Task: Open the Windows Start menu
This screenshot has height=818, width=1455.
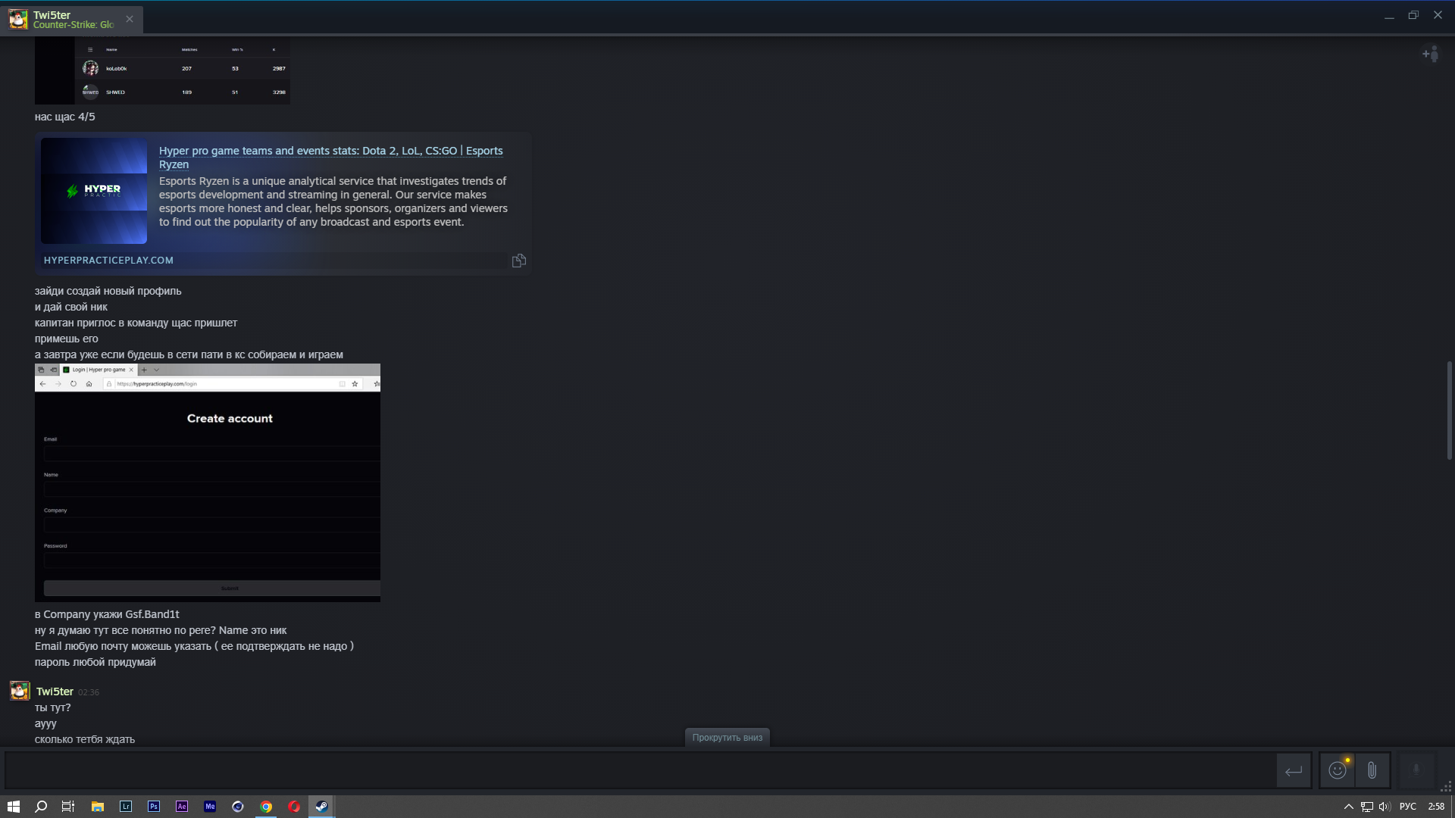Action: pos(14,807)
